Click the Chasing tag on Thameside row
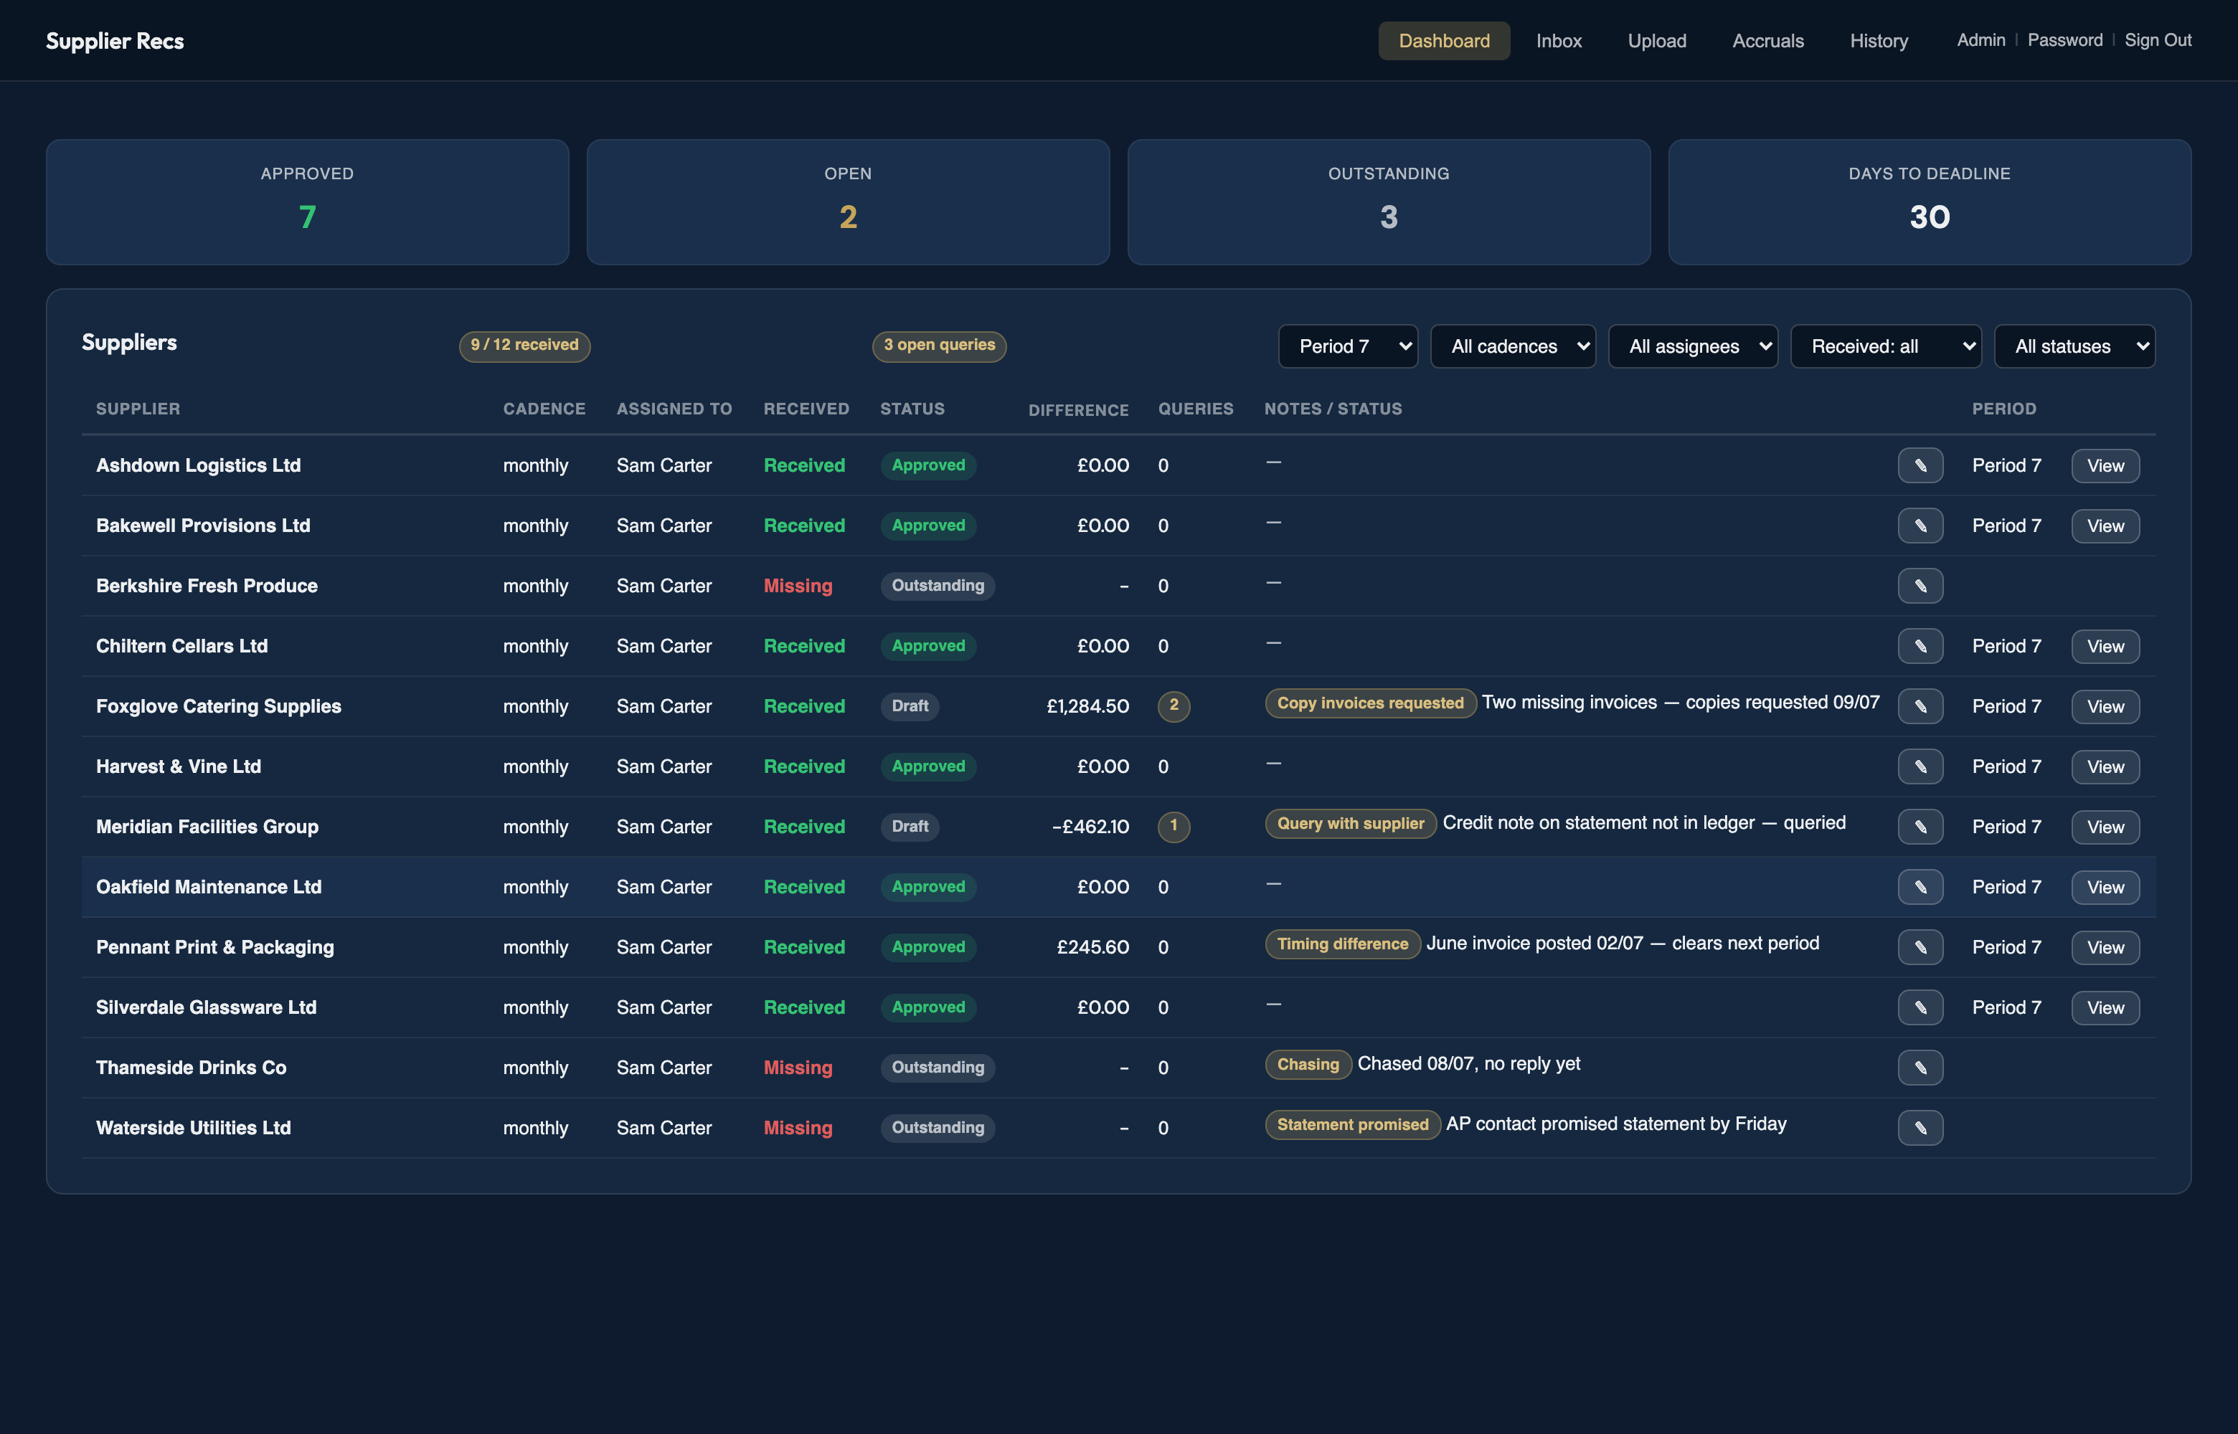This screenshot has width=2238, height=1434. click(x=1308, y=1064)
